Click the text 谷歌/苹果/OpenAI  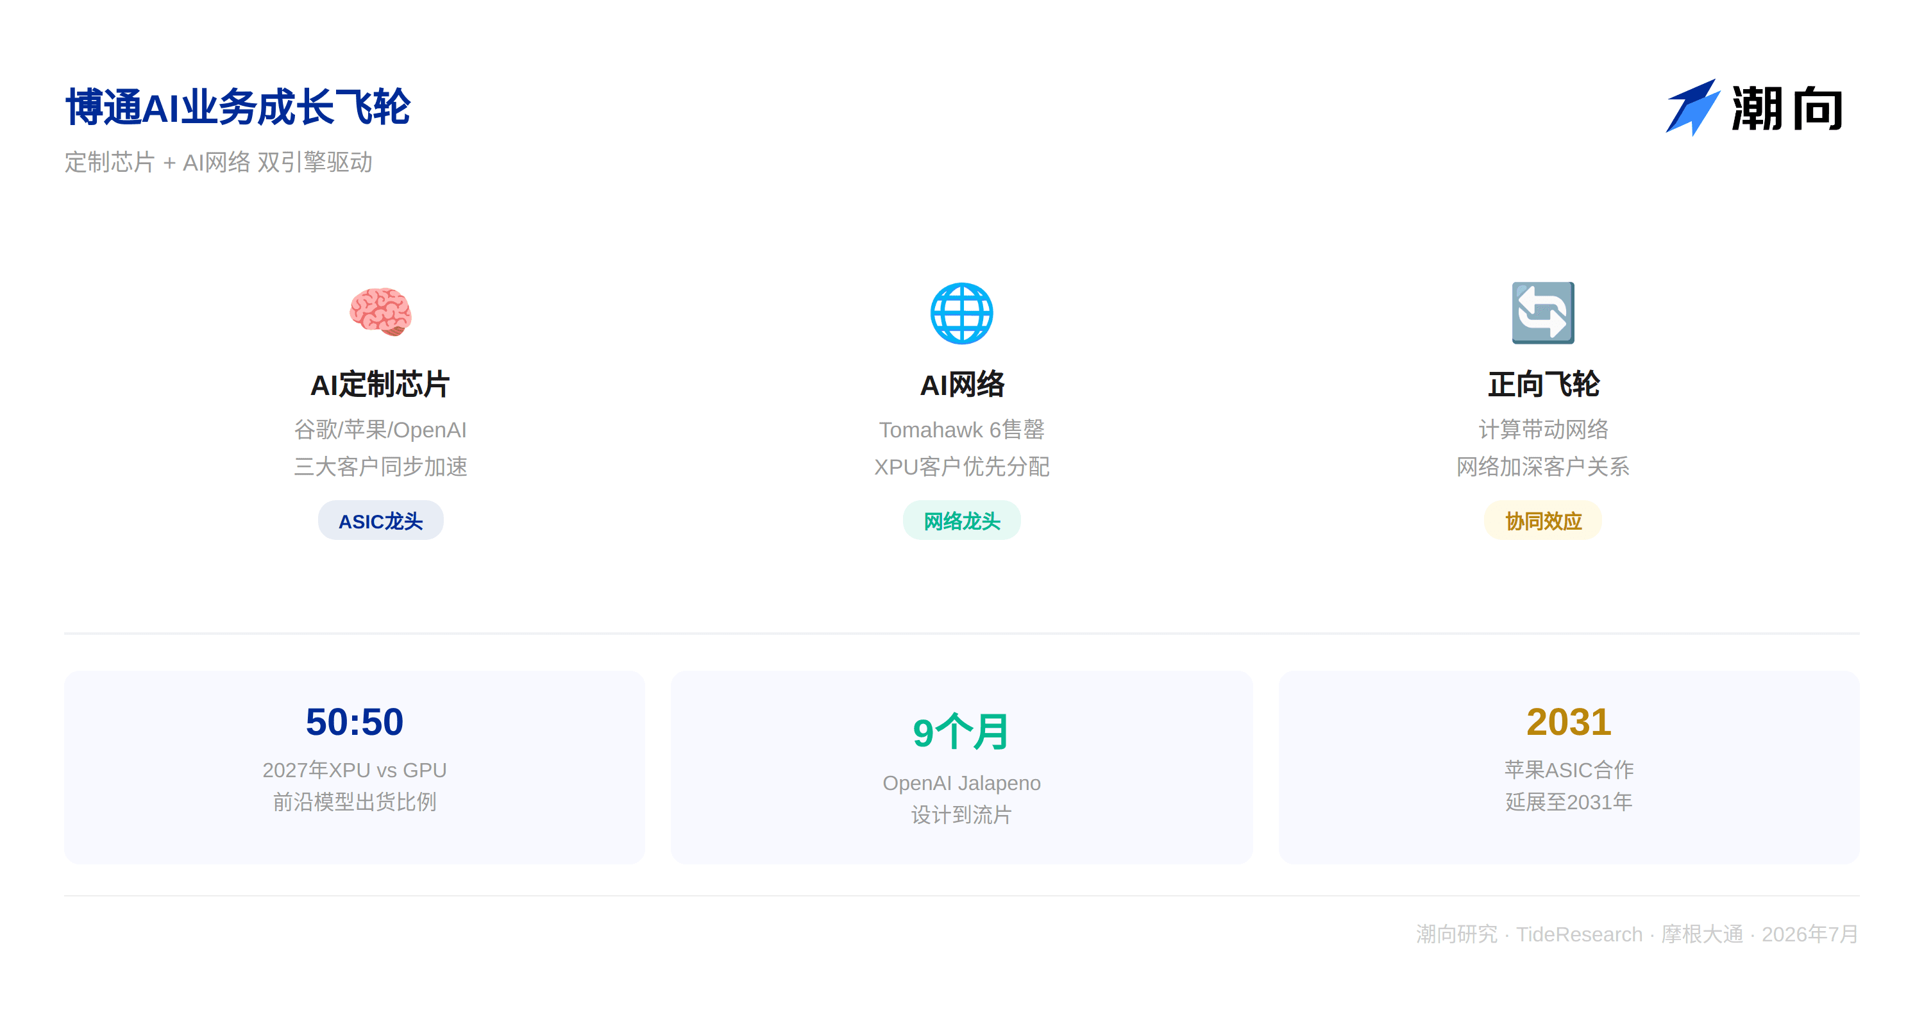(x=380, y=430)
